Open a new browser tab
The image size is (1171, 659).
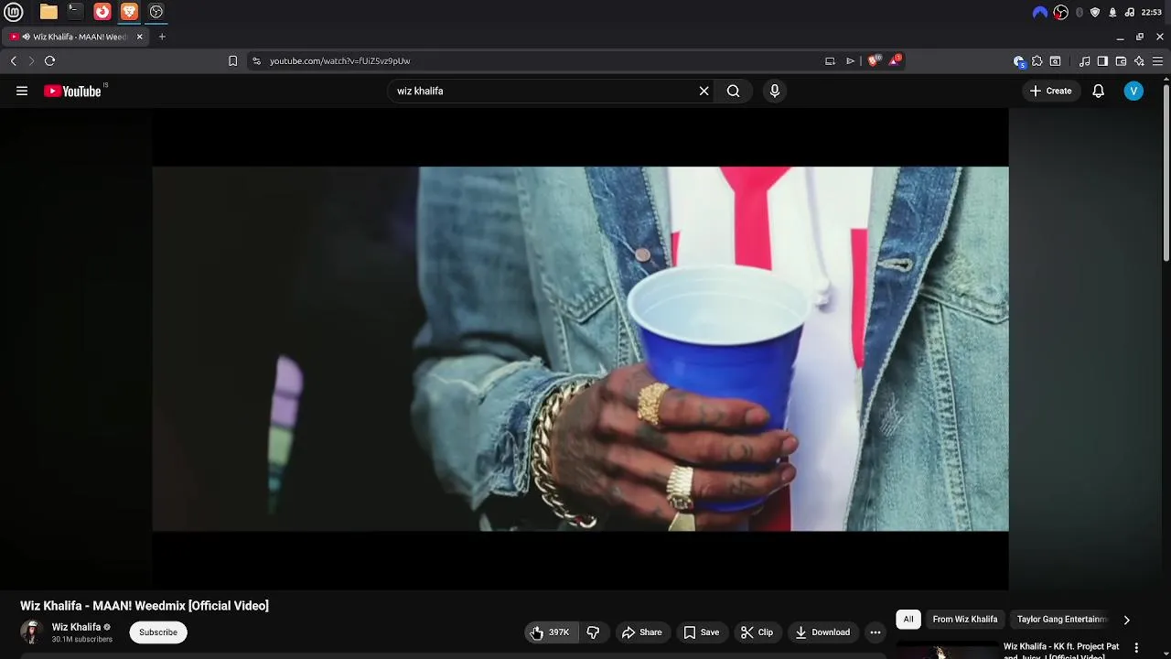pyautogui.click(x=162, y=37)
